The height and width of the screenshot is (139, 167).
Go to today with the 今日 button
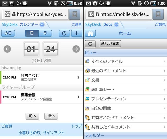pos(8,33)
